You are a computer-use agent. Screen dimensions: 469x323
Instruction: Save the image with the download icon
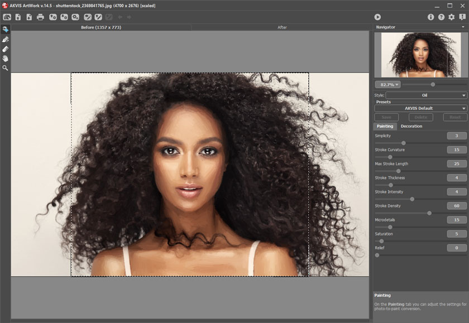(x=29, y=17)
